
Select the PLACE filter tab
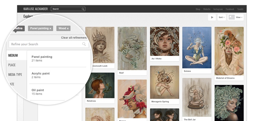(12, 65)
